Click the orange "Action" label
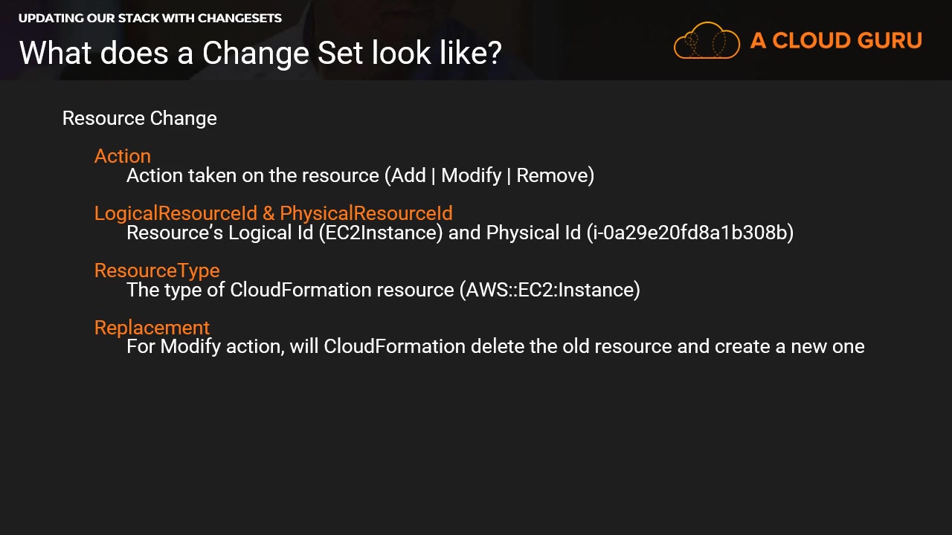This screenshot has width=952, height=535. click(x=123, y=156)
